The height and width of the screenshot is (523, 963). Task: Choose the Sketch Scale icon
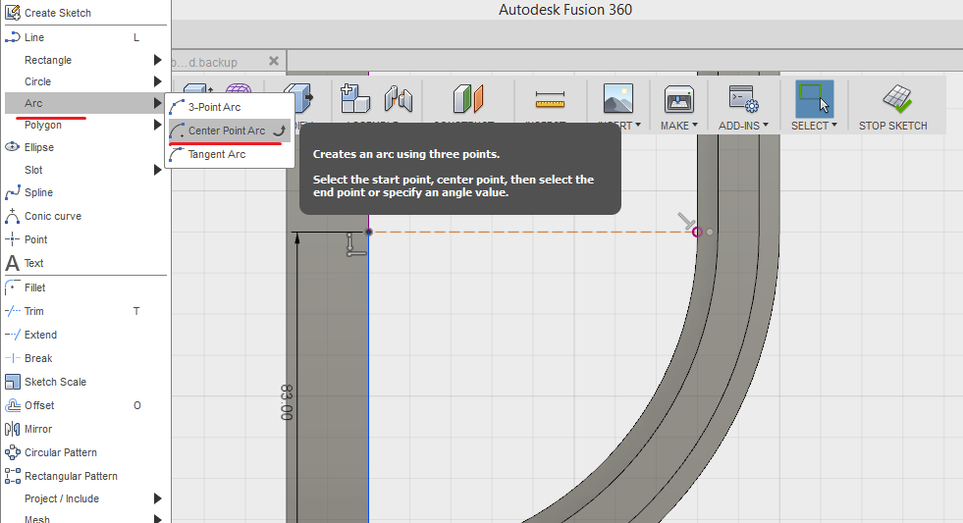click(x=13, y=382)
